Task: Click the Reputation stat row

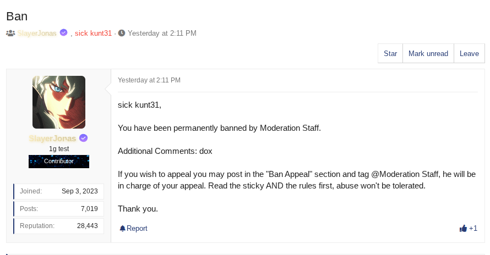Action: 58,226
